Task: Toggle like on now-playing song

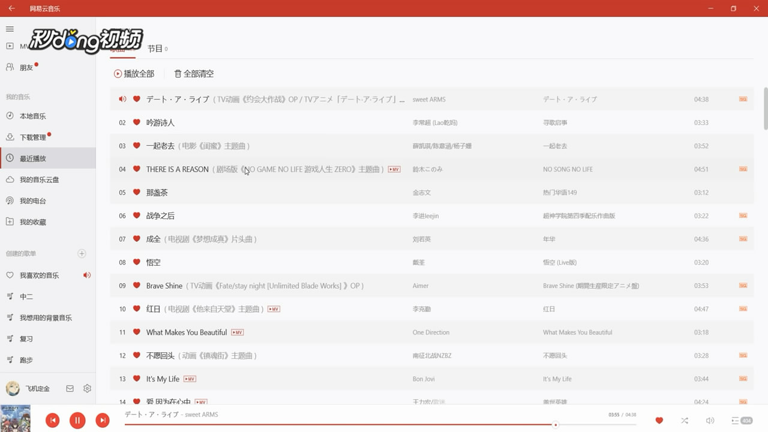Action: 659,421
